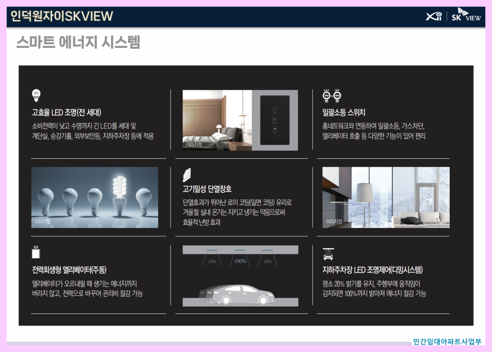Select the 지하주차장 LED 조명제어 heading
Screen dimensions: 492x352
pos(372,270)
